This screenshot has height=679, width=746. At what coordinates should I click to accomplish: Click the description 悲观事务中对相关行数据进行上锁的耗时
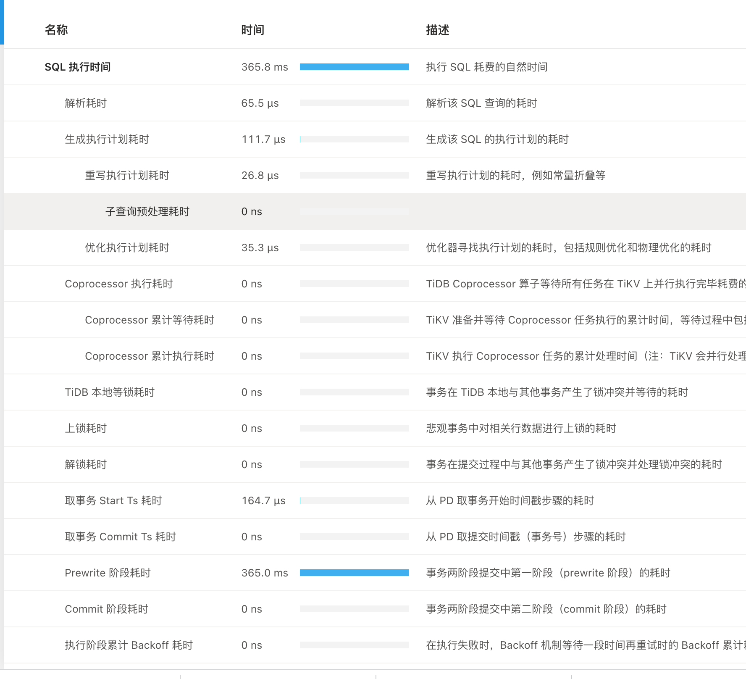tap(521, 429)
